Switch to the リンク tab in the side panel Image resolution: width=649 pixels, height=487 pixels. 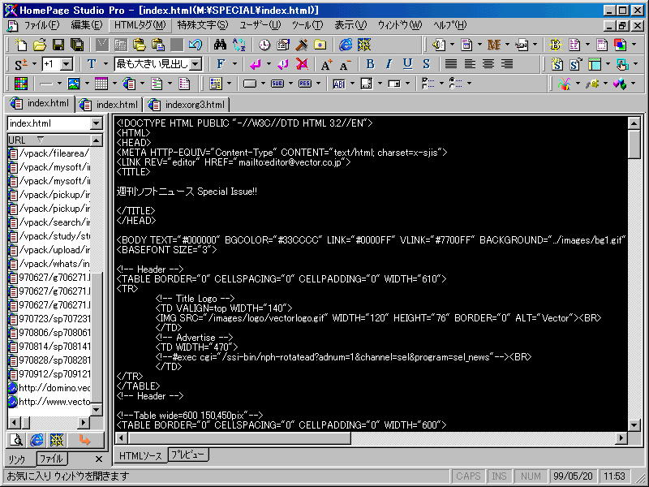coord(17,459)
